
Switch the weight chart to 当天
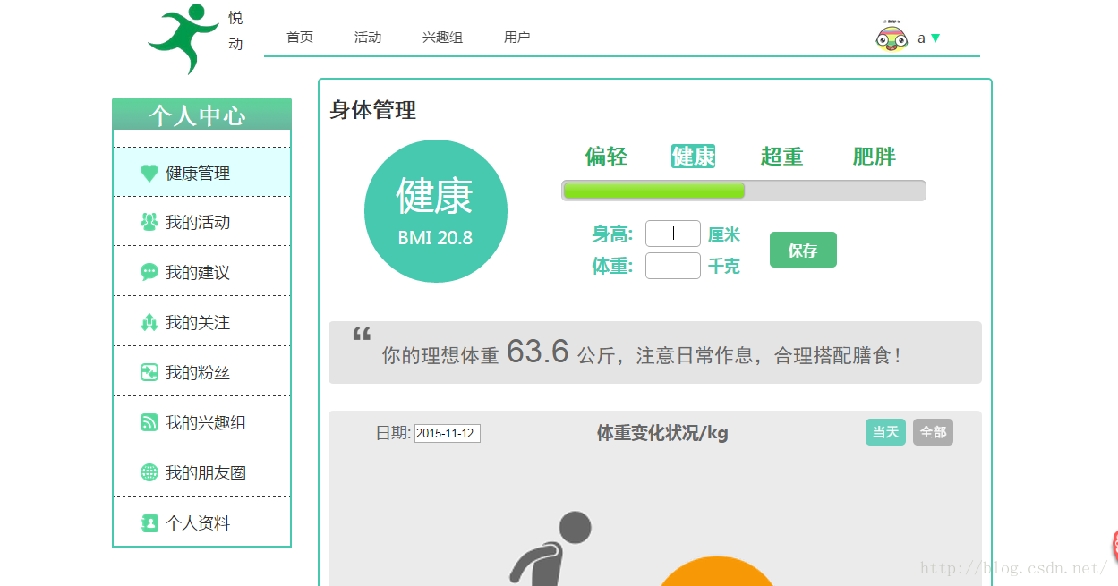[x=885, y=431]
